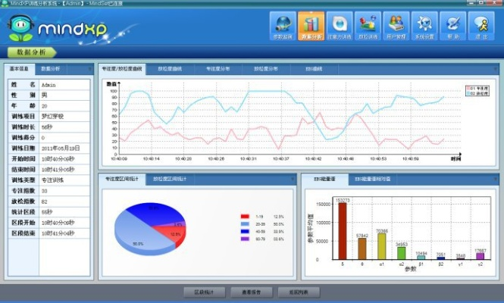Switch to the 放松度曲线 chart tab
The width and height of the screenshot is (504, 303).
click(x=170, y=68)
